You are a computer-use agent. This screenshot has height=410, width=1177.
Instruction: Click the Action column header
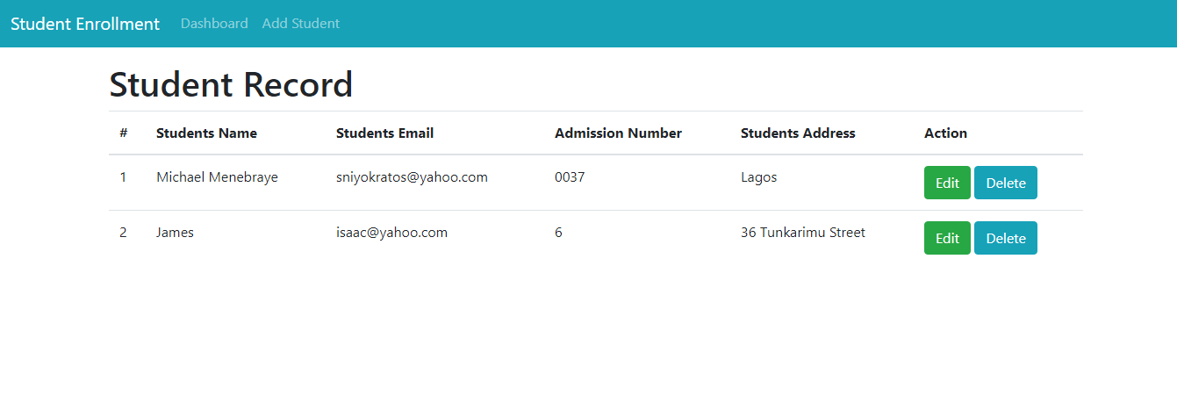[x=945, y=133]
